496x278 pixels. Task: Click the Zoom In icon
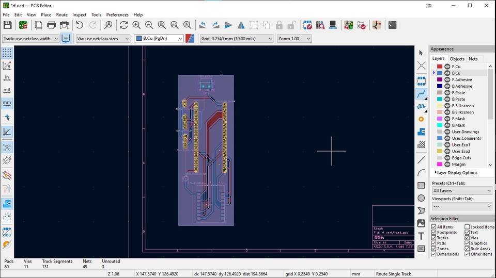point(136,25)
